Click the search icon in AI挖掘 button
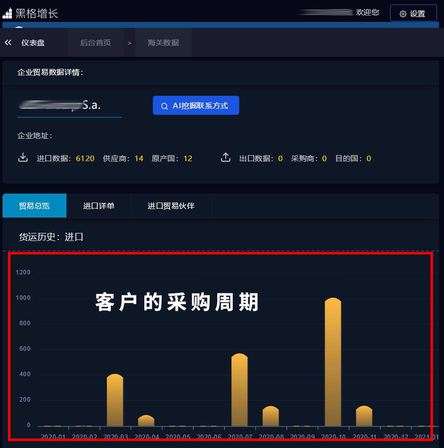Viewport: 444px width, 448px height. (x=164, y=106)
